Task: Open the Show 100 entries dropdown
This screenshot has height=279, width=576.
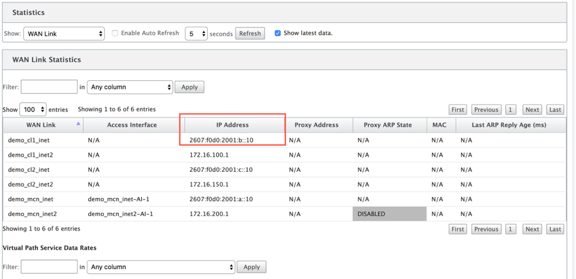Action: [x=33, y=110]
